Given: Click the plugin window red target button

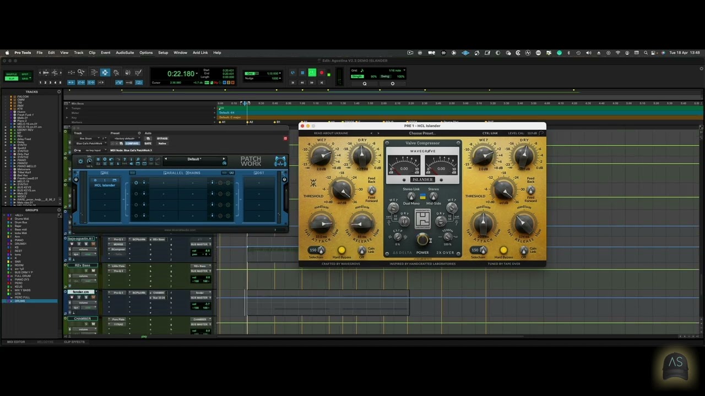Looking at the screenshot, I should coord(285,139).
